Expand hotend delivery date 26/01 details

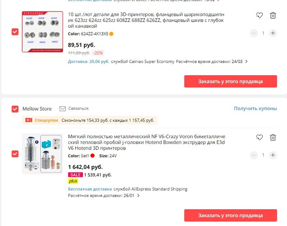click(x=138, y=196)
